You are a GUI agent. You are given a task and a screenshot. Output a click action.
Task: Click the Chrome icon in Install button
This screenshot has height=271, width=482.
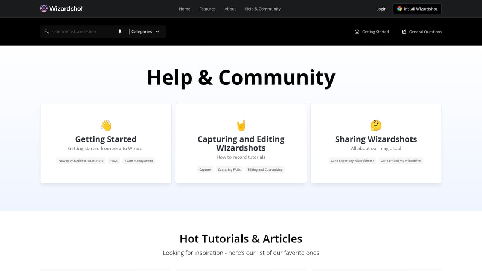400,9
